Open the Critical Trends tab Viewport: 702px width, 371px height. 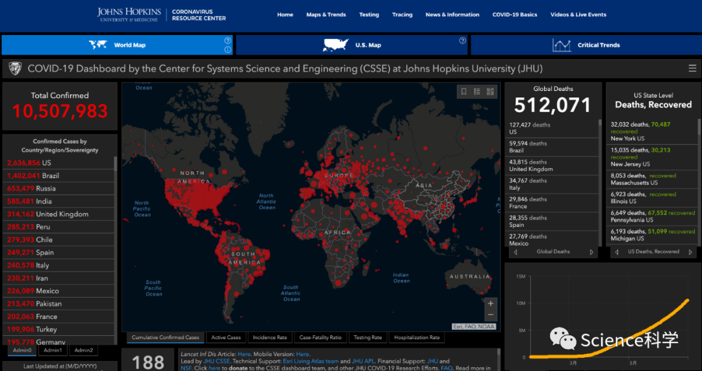(x=586, y=45)
